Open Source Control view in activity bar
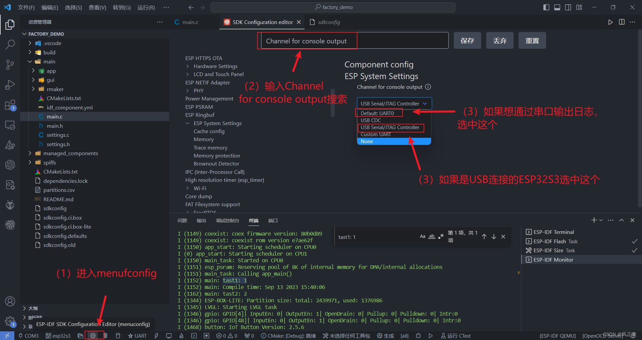Image resolution: width=642 pixels, height=340 pixels. (10, 65)
